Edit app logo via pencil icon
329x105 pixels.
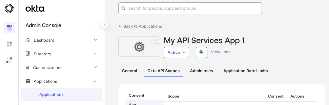click(x=156, y=40)
